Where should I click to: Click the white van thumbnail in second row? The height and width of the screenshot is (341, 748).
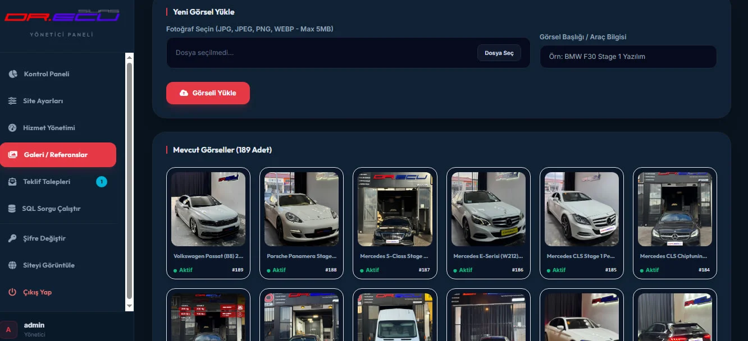click(x=395, y=317)
